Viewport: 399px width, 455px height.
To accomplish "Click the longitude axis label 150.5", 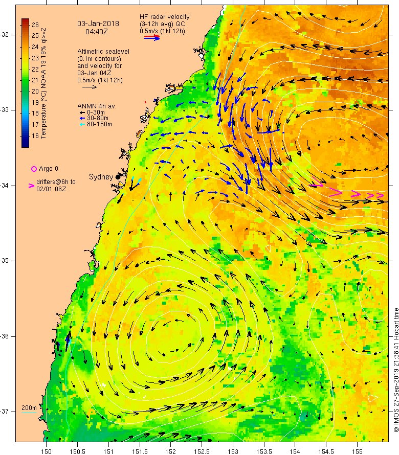I will 77,451.
